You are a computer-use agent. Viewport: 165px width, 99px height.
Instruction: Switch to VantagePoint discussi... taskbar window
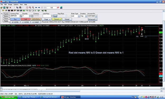point(49,97)
